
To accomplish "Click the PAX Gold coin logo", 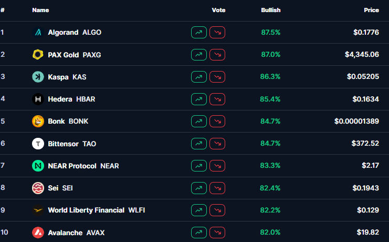I will 38,55.
